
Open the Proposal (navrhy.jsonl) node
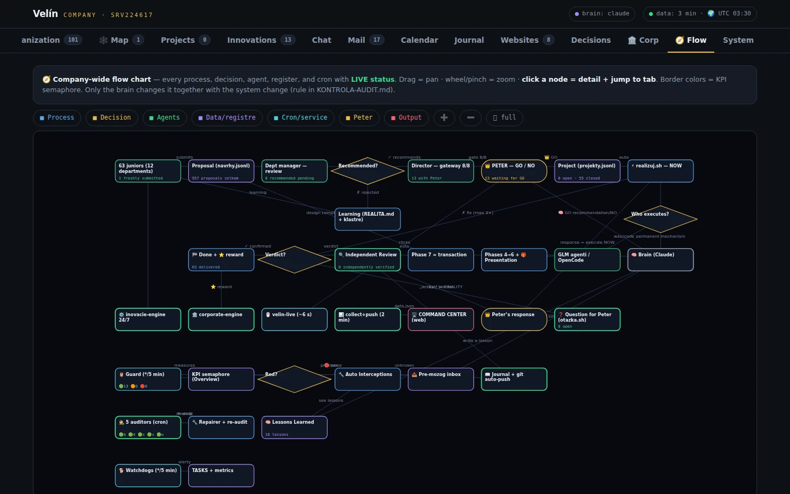point(221,171)
